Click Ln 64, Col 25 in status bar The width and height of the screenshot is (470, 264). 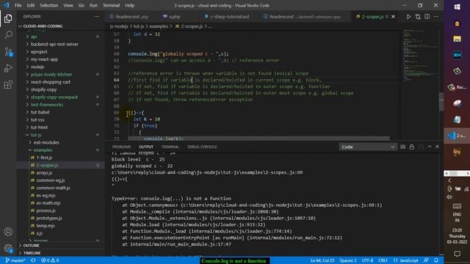(322, 260)
